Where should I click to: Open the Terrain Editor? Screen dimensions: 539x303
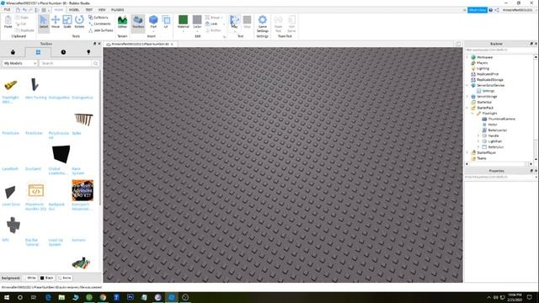pyautogui.click(x=122, y=22)
